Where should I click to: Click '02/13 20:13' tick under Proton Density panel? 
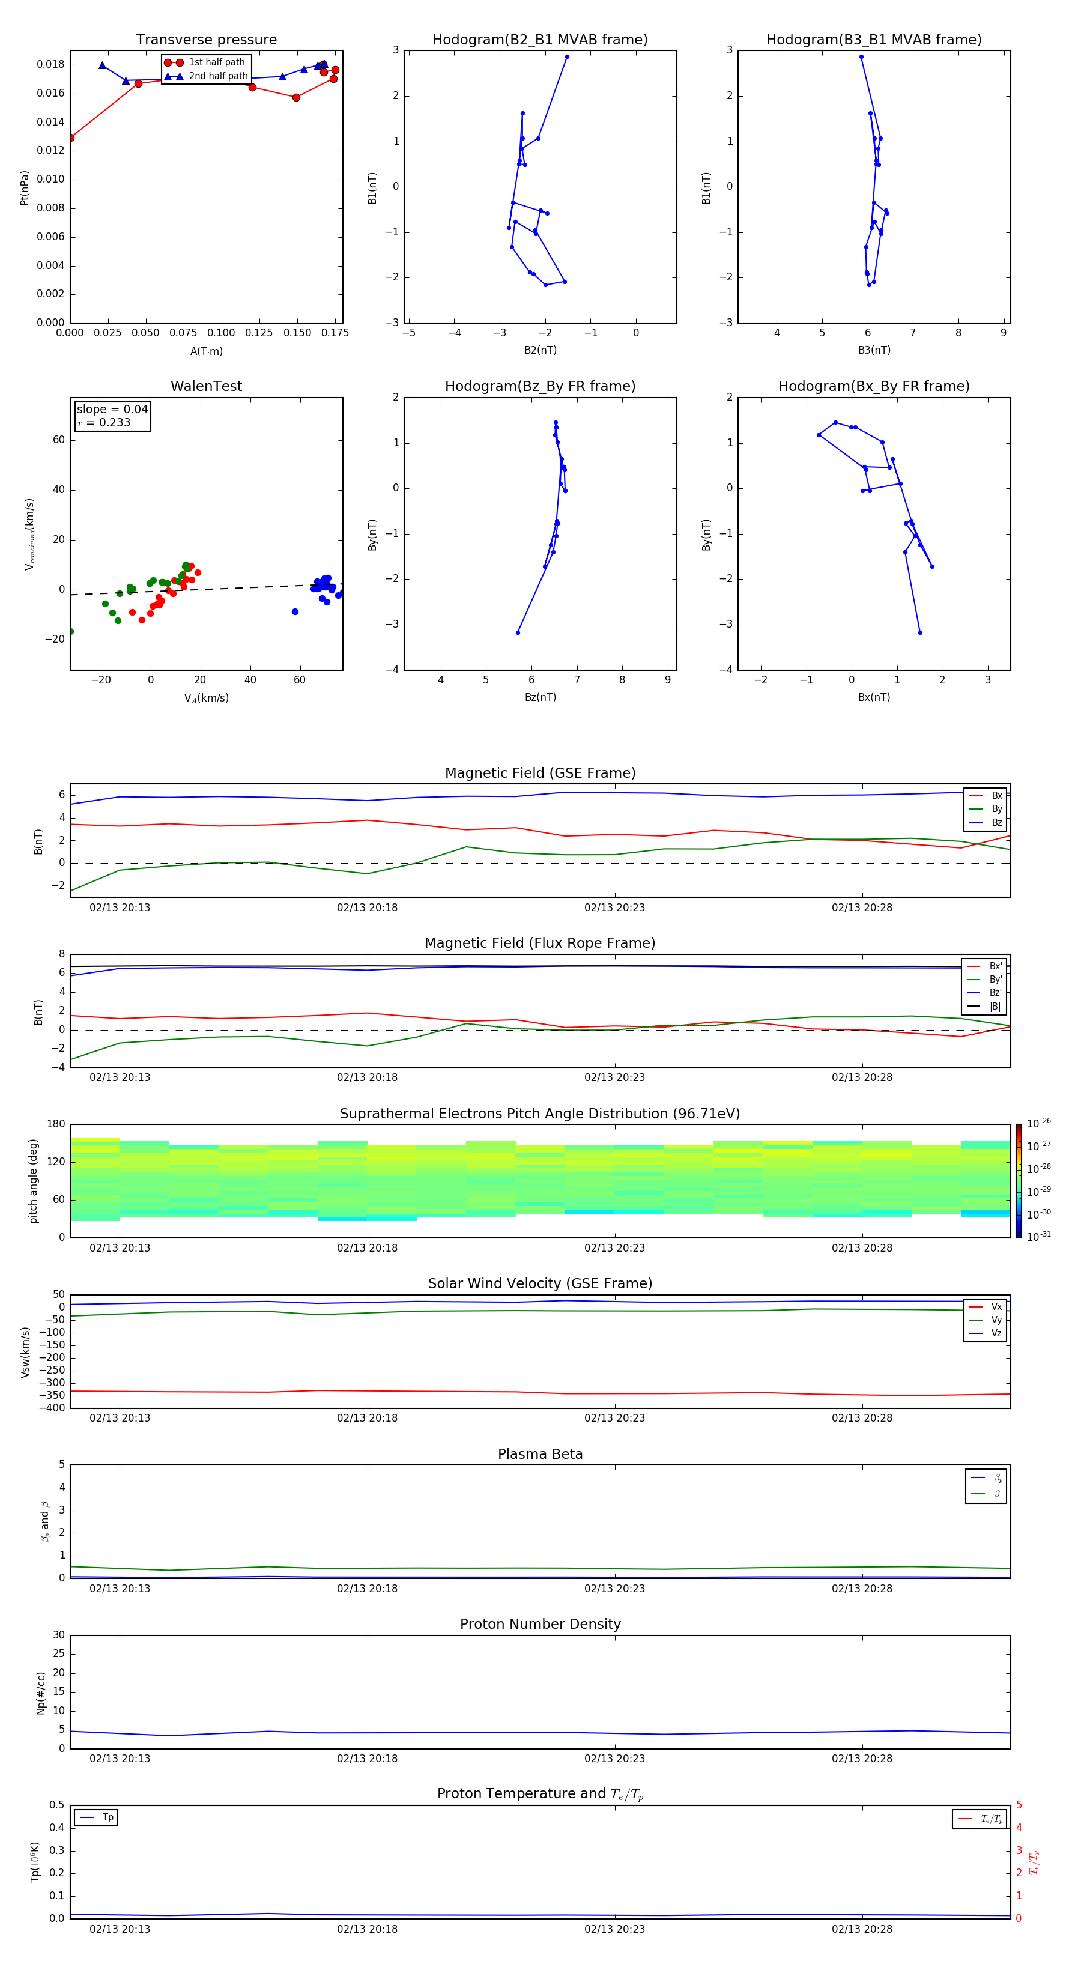(x=120, y=1759)
